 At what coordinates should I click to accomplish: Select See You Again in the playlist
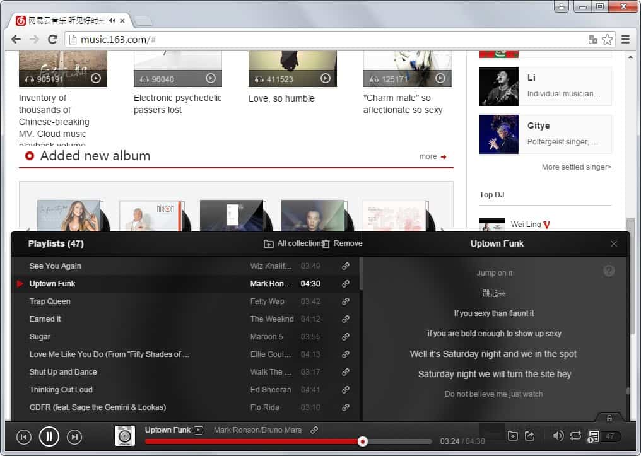55,266
